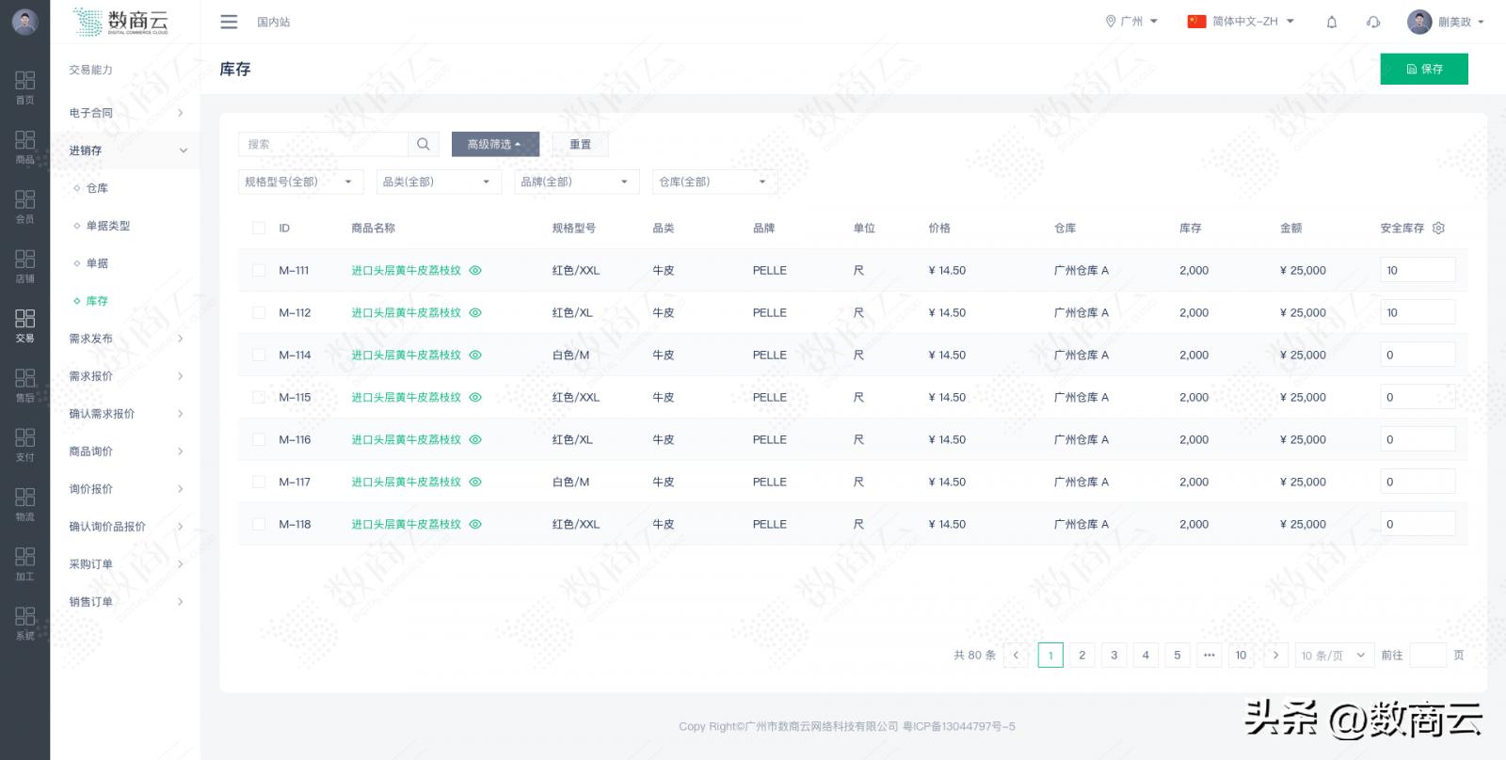1506x760 pixels.
Task: Expand the 需求发布 menu
Action: point(125,339)
